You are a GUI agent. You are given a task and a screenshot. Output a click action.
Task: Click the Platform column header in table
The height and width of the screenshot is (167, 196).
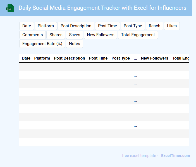[42, 58]
